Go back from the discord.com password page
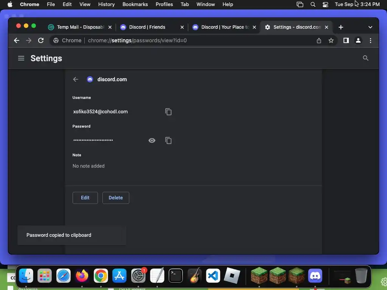387x290 pixels. pyautogui.click(x=76, y=79)
